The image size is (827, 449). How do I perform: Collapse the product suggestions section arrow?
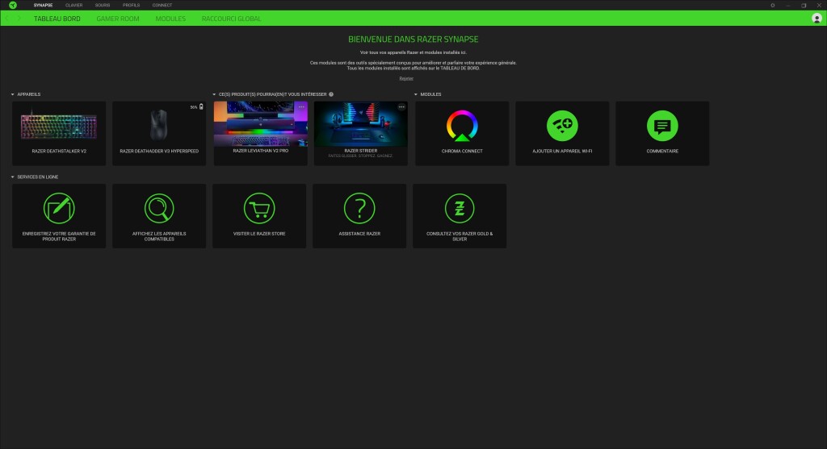tap(214, 94)
